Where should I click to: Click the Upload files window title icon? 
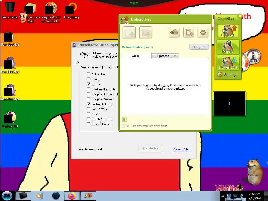(125, 20)
